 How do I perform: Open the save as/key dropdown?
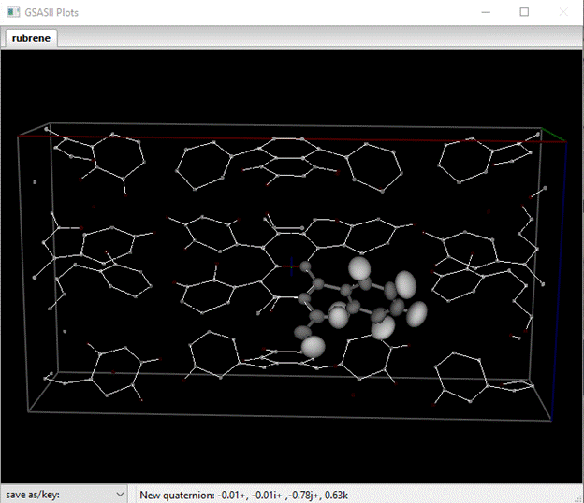click(x=64, y=493)
